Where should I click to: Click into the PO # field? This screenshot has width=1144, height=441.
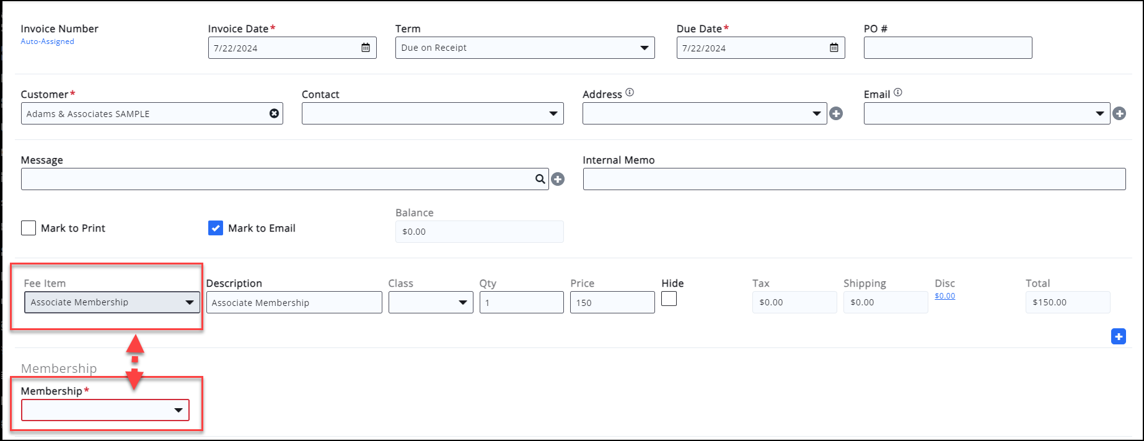(948, 48)
